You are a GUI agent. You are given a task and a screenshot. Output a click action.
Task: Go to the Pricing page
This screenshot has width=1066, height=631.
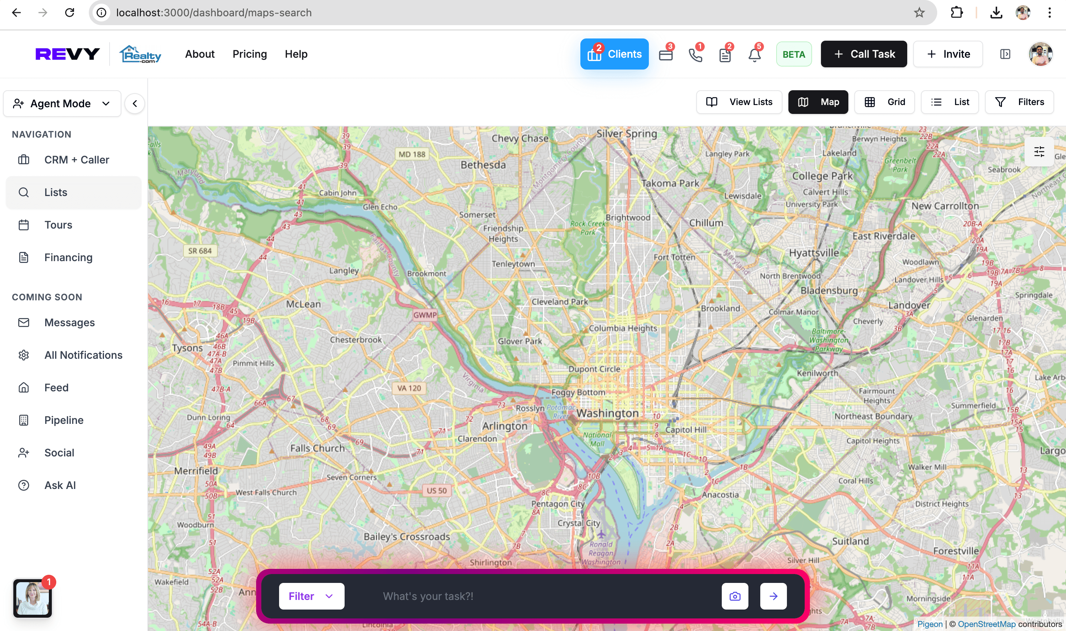coord(250,54)
